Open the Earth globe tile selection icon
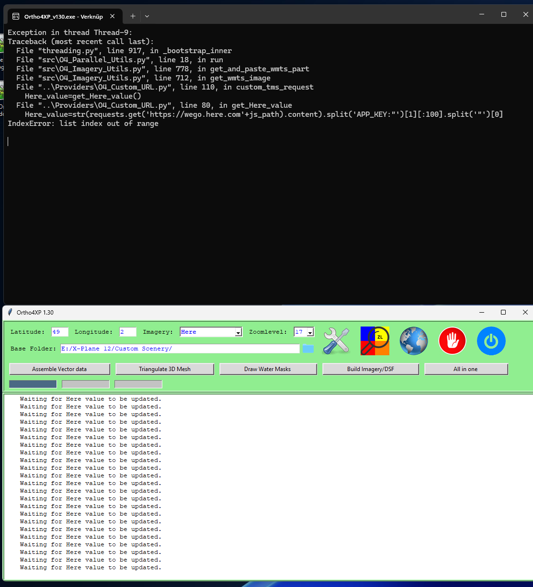 414,341
